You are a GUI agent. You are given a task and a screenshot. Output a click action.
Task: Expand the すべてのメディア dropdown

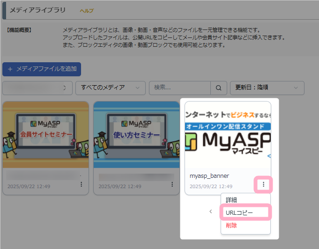(x=111, y=88)
